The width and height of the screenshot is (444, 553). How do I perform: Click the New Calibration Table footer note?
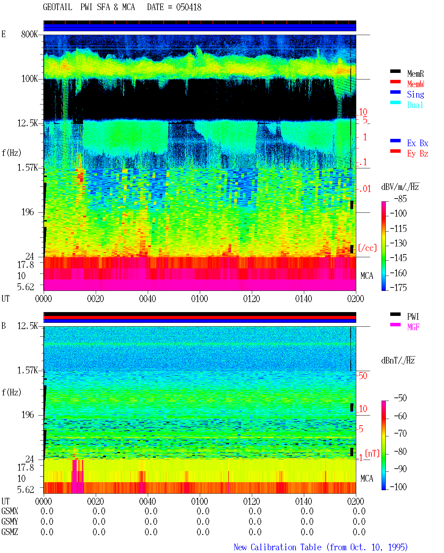click(321, 547)
